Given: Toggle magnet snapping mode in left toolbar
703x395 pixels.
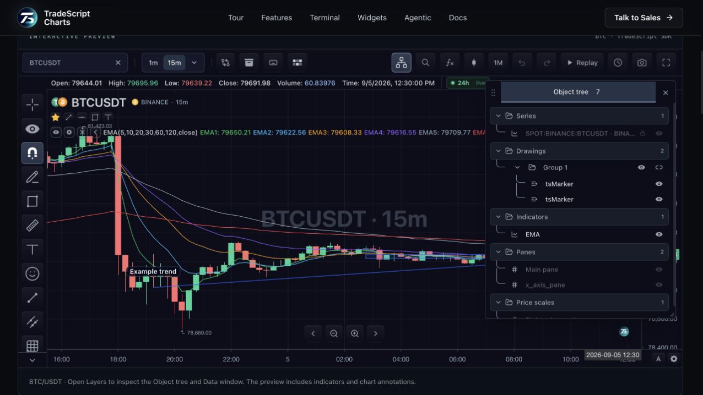Looking at the screenshot, I should click(33, 152).
